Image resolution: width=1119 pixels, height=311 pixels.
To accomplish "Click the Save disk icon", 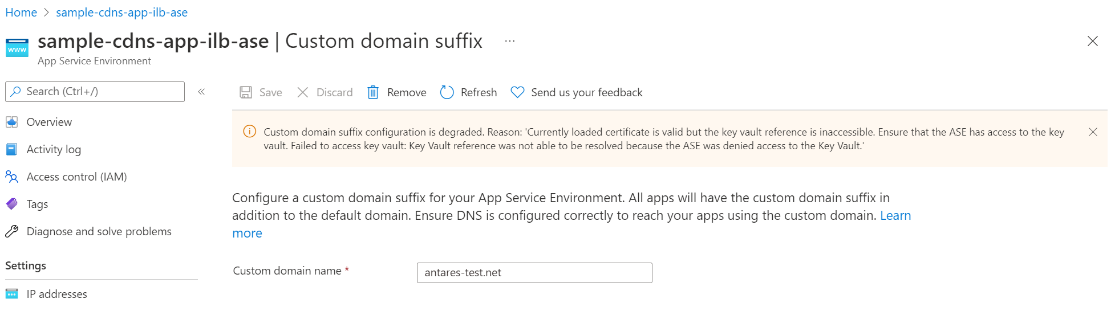I will [246, 92].
